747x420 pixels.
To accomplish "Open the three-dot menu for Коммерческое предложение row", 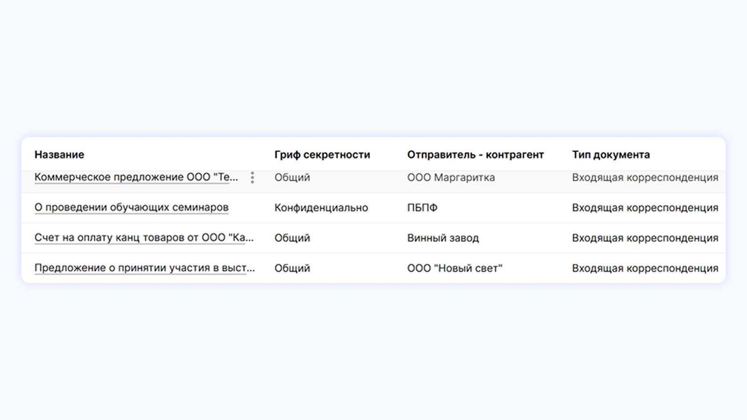I will coord(252,178).
